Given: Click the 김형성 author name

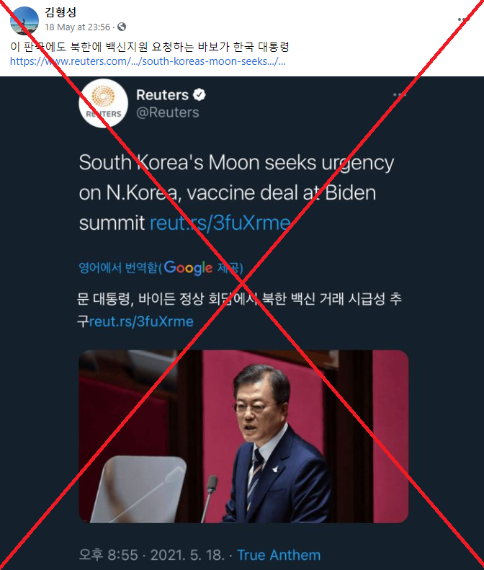Looking at the screenshot, I should [x=60, y=12].
